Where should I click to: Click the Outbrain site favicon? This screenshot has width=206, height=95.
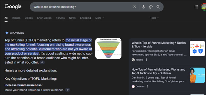point(133,87)
